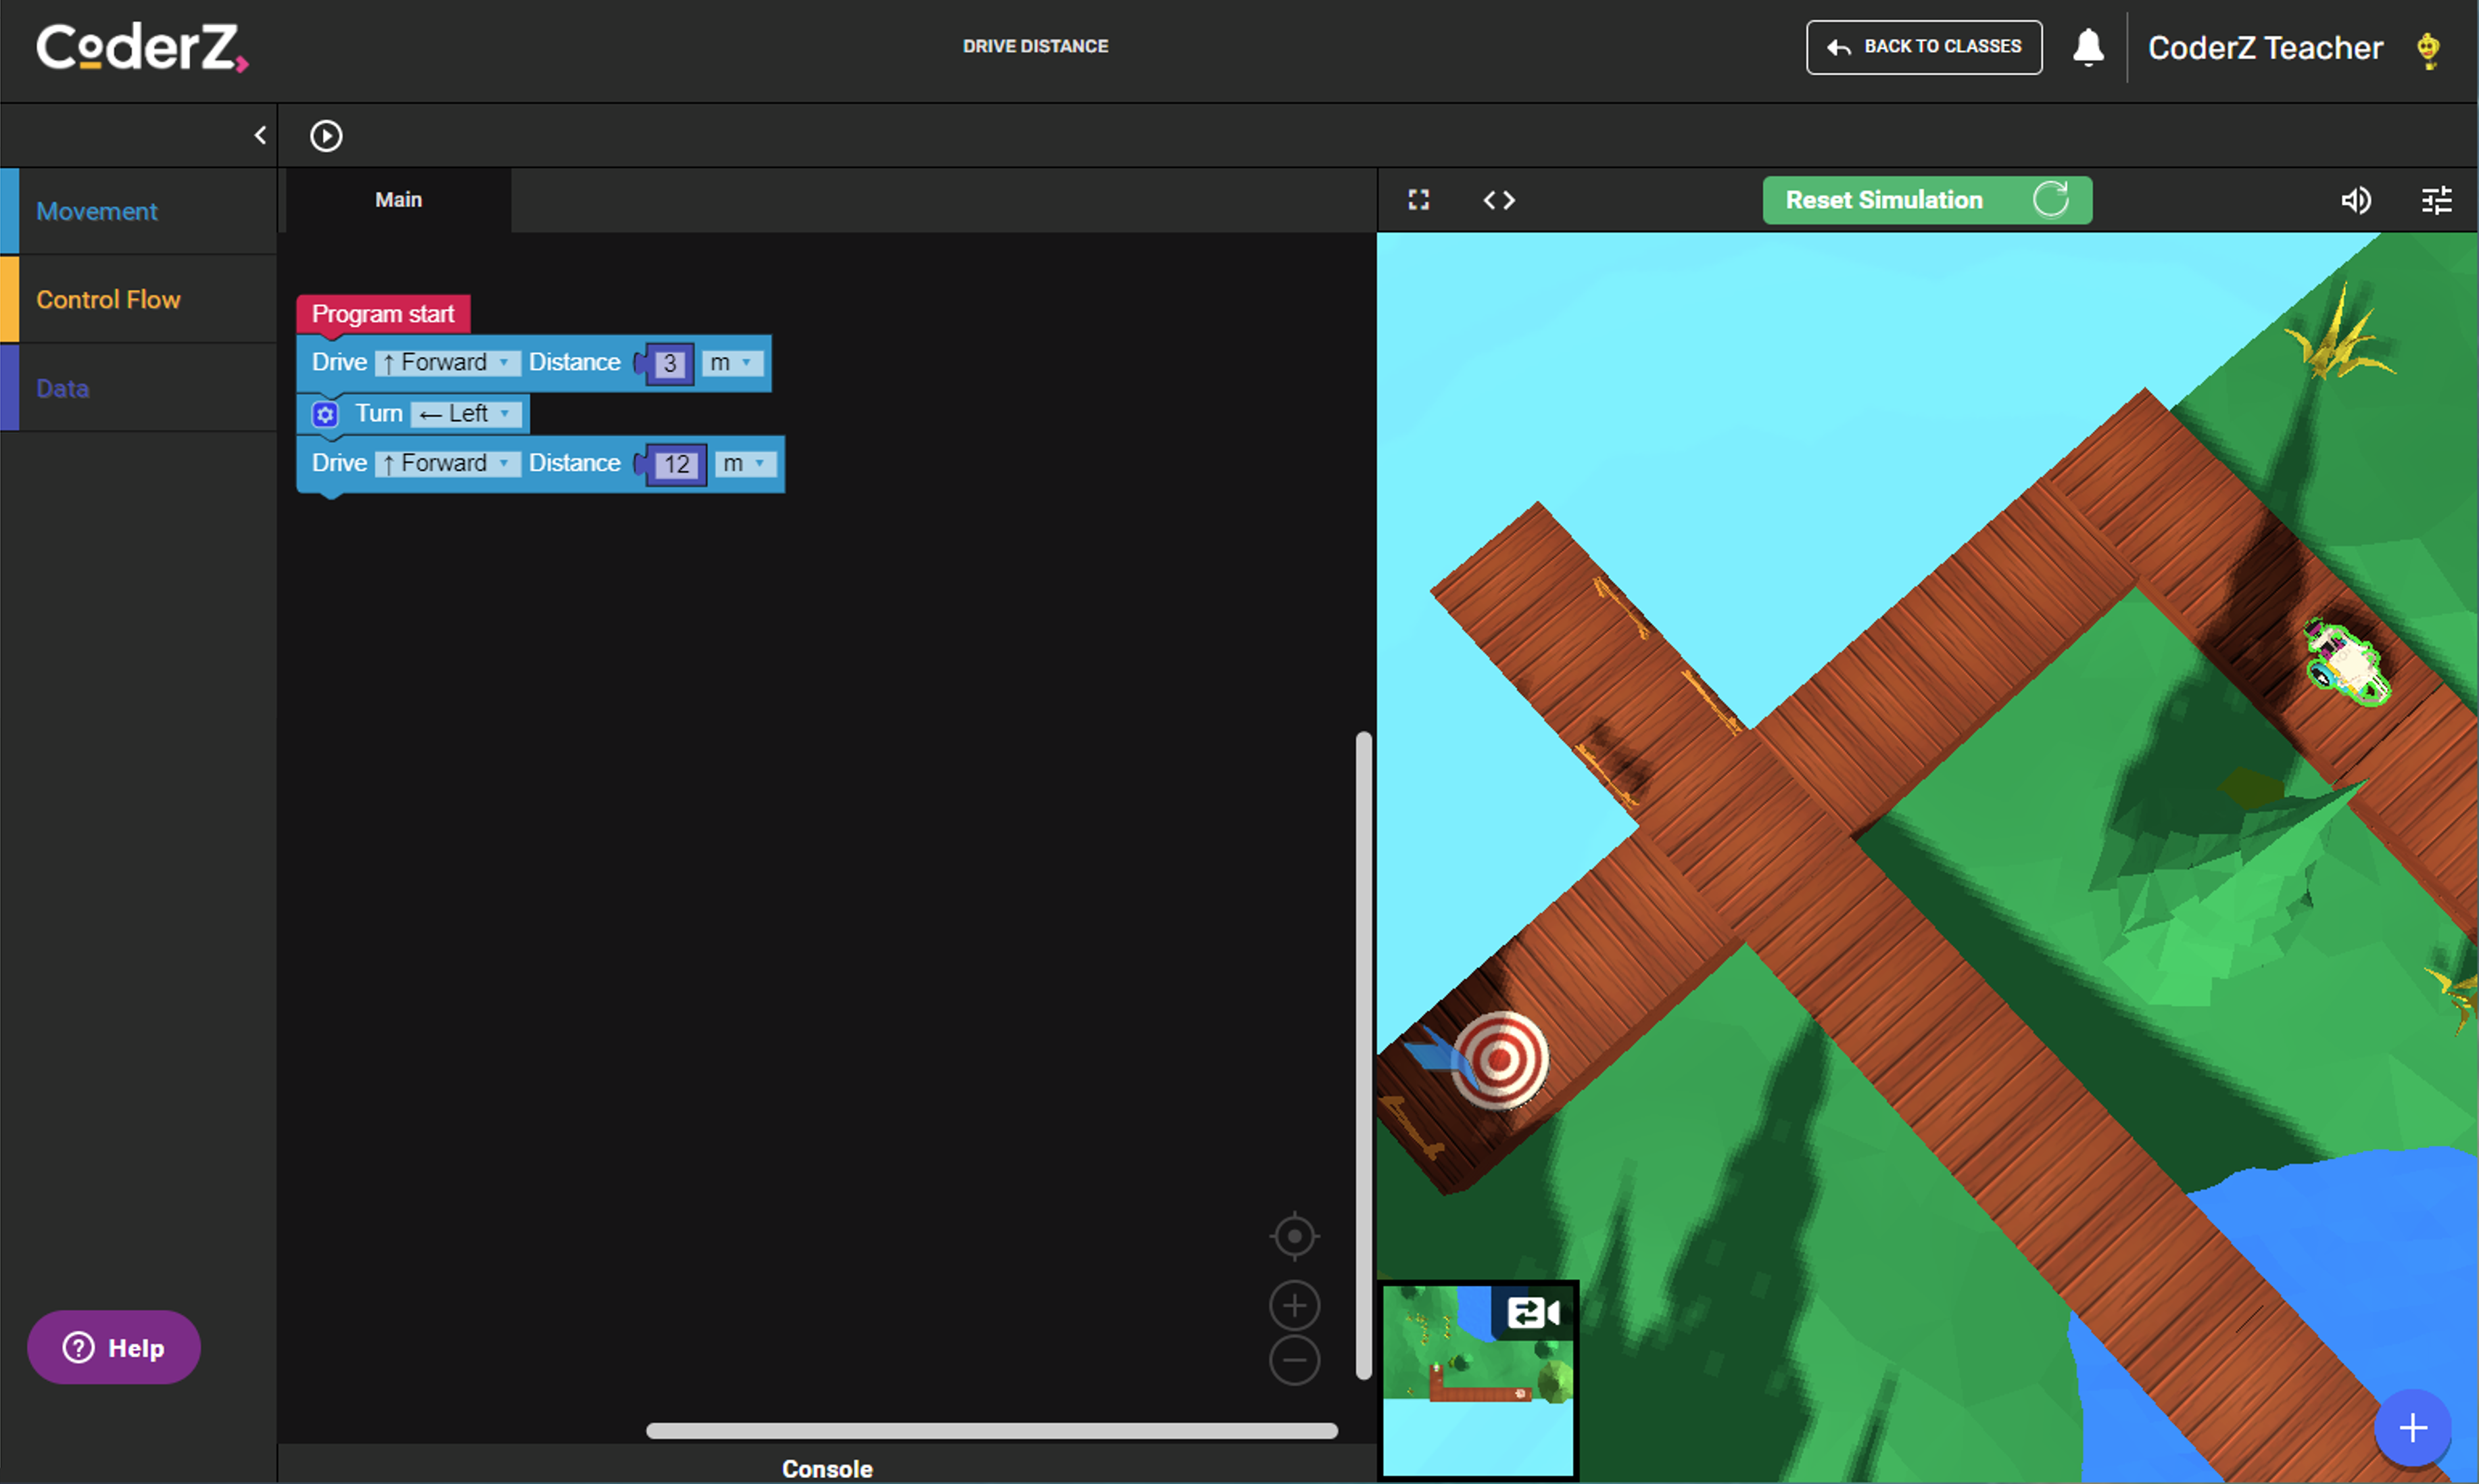Viewport: 2479px width, 1484px height.
Task: Open the Turn block gear settings
Action: pyautogui.click(x=325, y=414)
